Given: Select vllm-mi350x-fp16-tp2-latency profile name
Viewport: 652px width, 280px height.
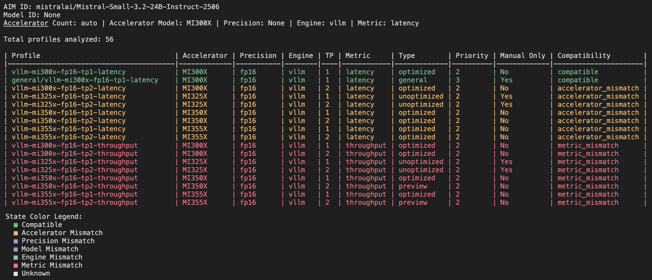Looking at the screenshot, I should pos(68,121).
